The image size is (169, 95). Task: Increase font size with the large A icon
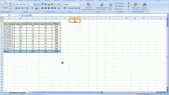pyautogui.click(x=35, y=4)
